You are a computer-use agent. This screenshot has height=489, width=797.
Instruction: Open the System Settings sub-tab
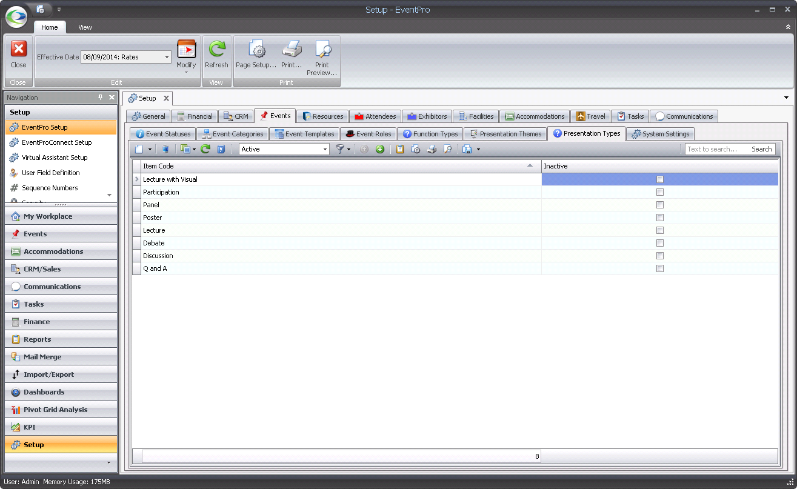660,134
